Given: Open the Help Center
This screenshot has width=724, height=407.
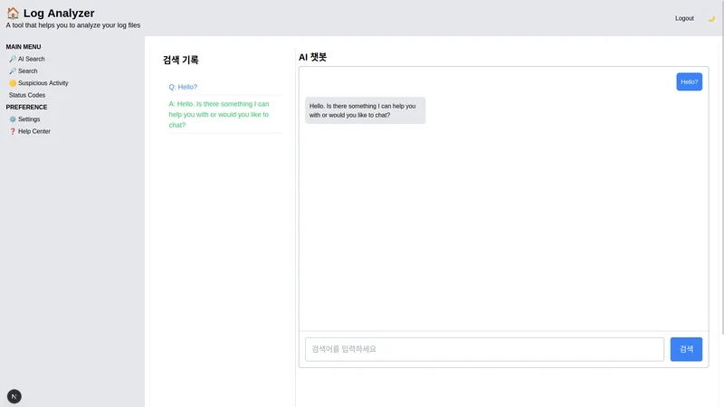Looking at the screenshot, I should point(30,131).
